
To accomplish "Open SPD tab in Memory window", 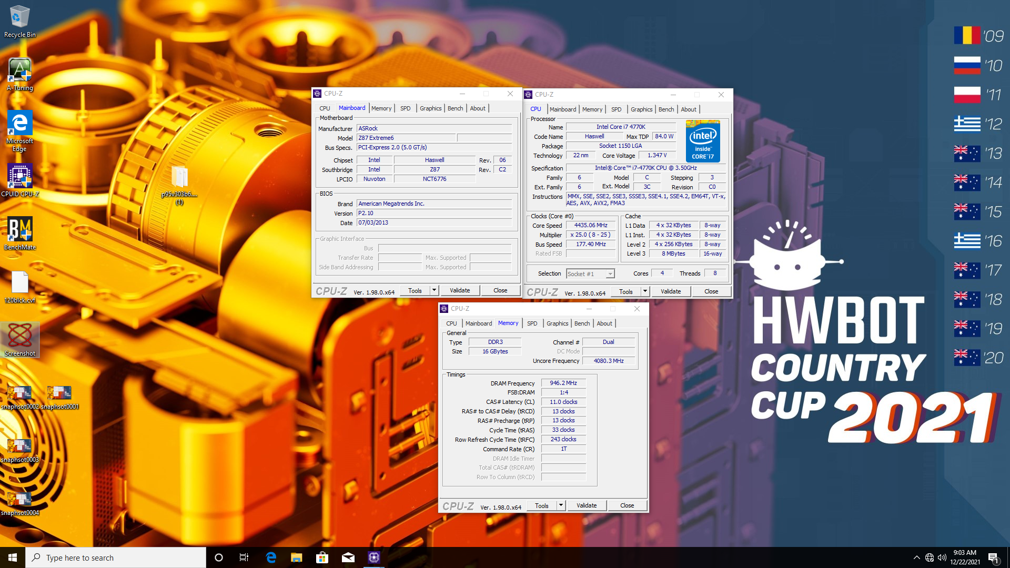I will pyautogui.click(x=532, y=323).
